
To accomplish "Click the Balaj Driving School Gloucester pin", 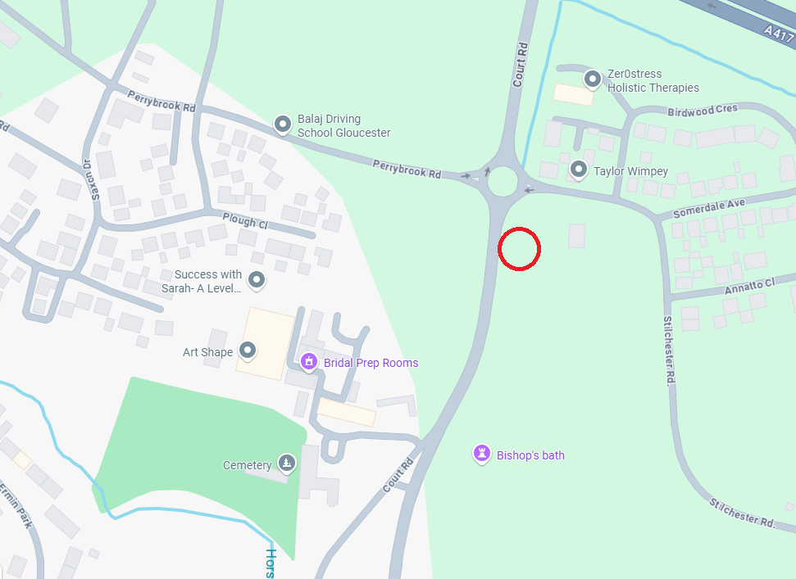I will pos(283,124).
